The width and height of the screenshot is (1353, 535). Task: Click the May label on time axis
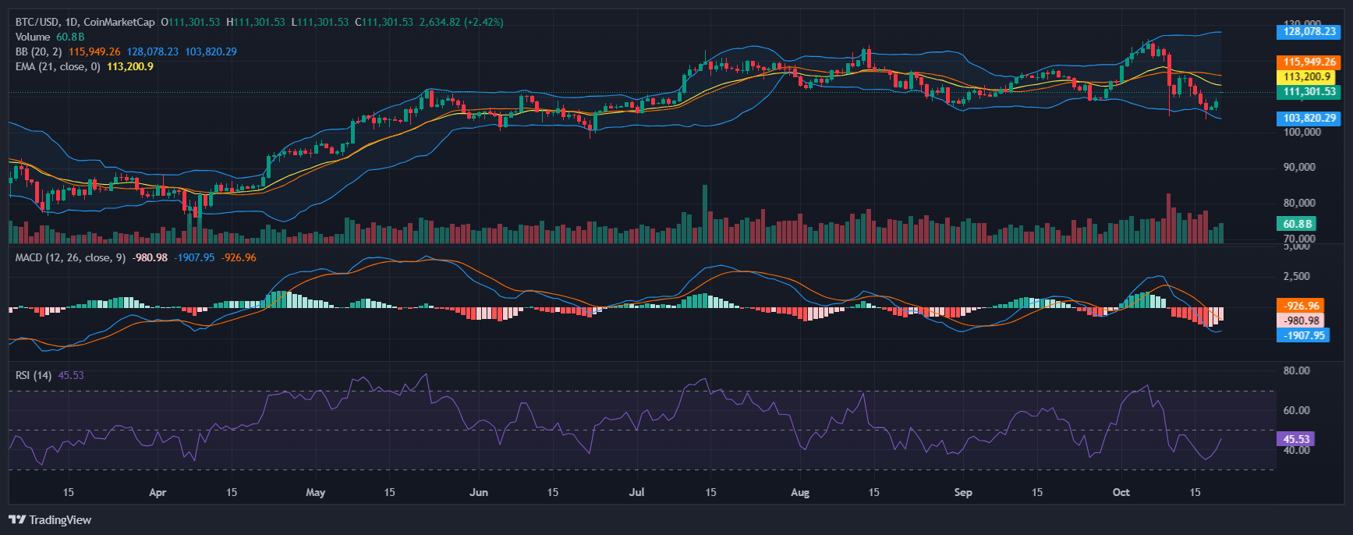pos(315,492)
